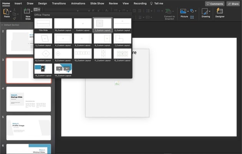
Task: Pick the 8_Custom Layout diamond layout
Action: [43, 53]
